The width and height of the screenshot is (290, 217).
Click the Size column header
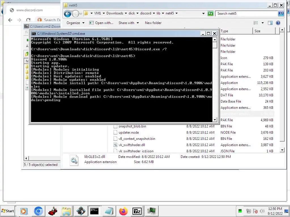coord(264,31)
